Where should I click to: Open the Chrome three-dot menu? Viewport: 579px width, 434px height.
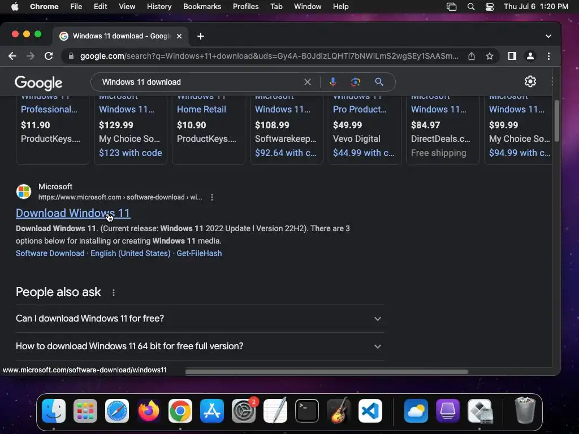(548, 56)
